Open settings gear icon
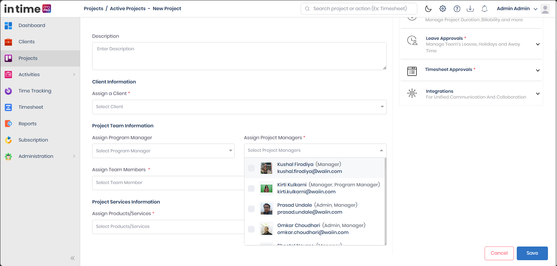 point(443,9)
